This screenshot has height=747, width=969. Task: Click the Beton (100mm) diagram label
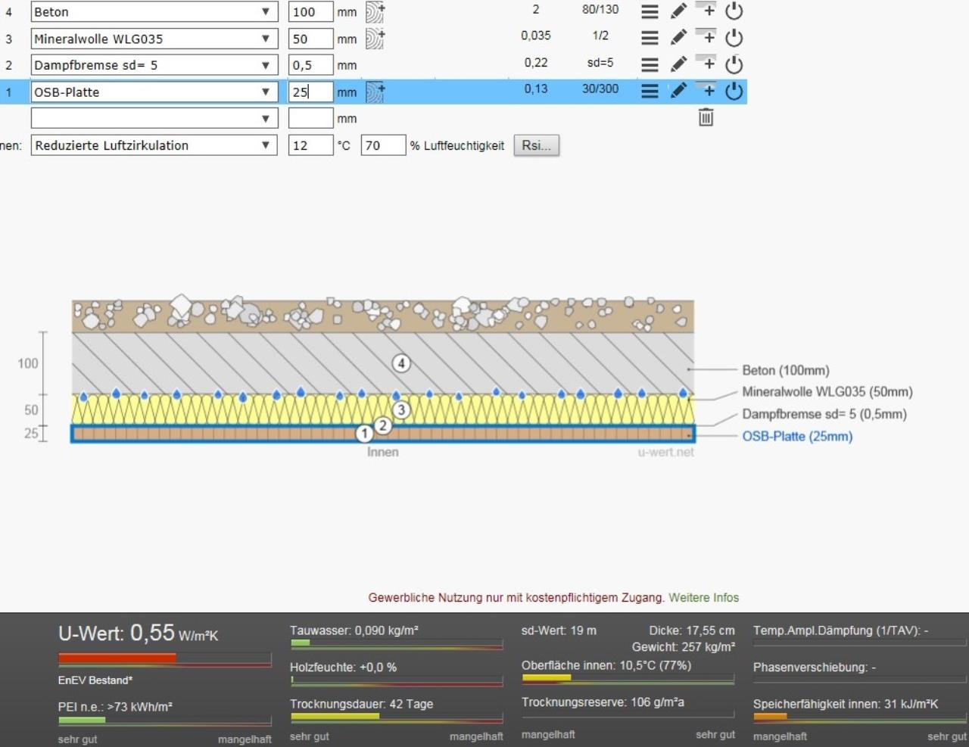[x=785, y=370]
